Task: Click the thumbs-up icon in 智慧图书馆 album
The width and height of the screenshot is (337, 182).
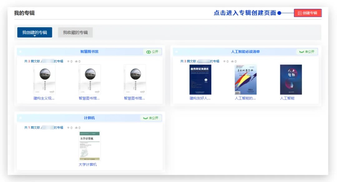Action: (76, 61)
